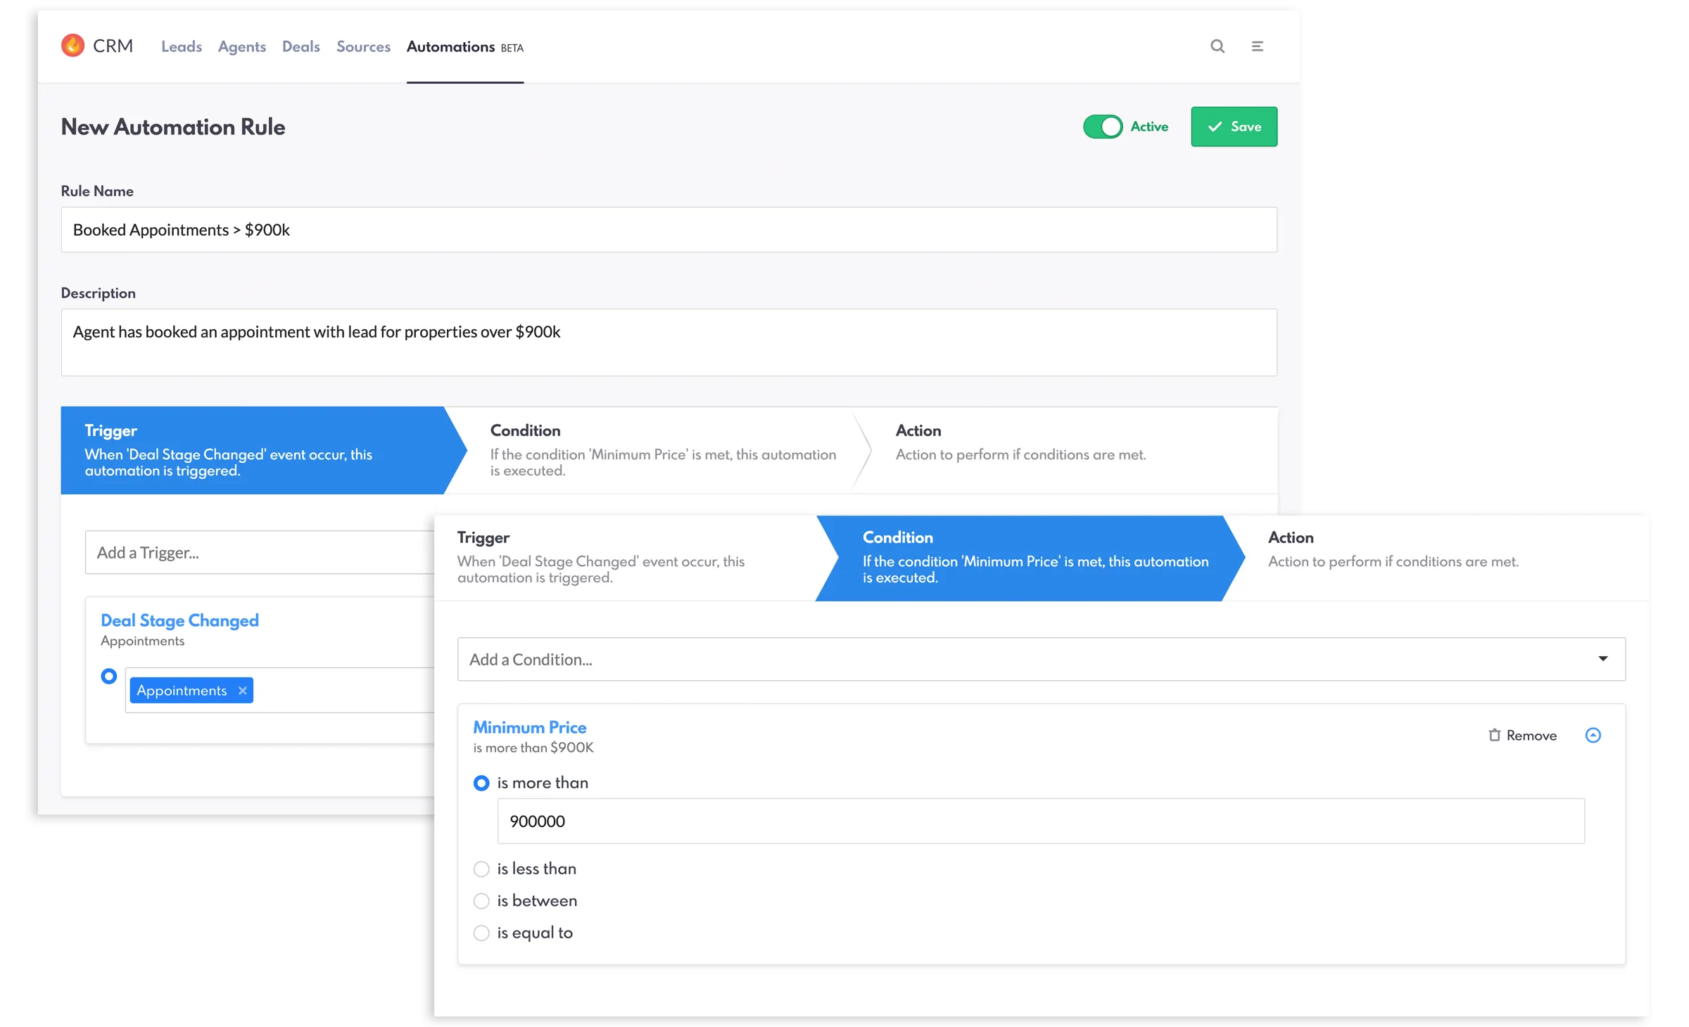Select the "is between" radio option

click(x=481, y=901)
